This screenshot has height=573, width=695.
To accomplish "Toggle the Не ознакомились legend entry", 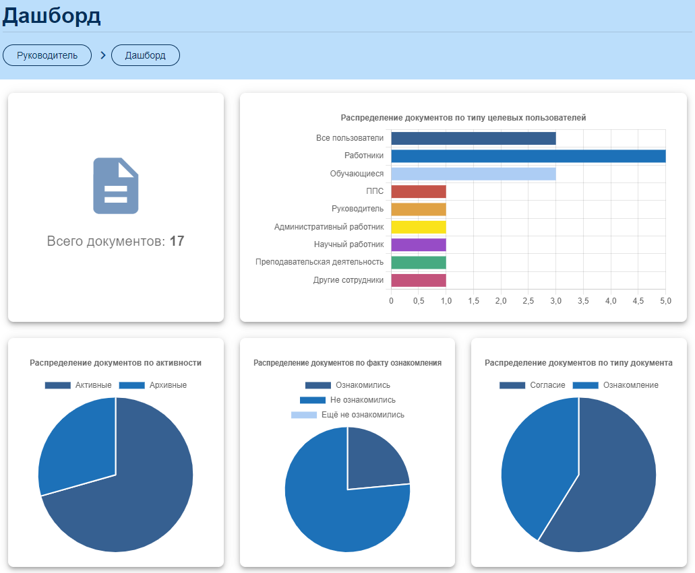I will coord(347,400).
